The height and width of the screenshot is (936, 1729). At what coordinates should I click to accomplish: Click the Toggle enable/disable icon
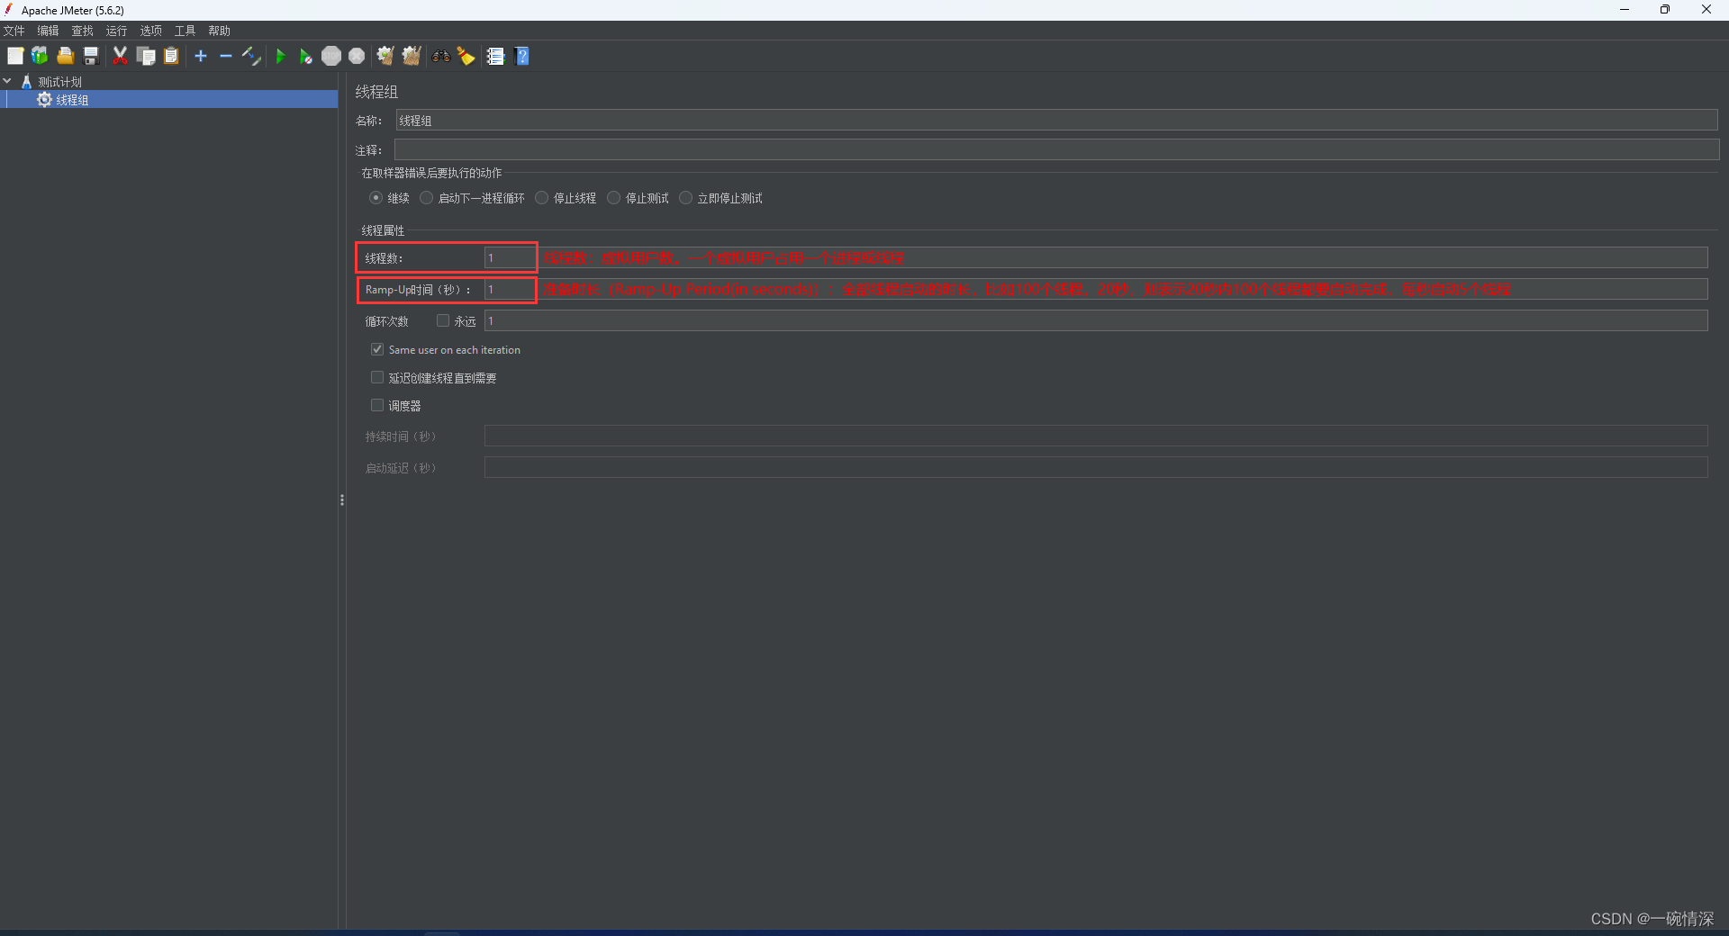tap(251, 56)
